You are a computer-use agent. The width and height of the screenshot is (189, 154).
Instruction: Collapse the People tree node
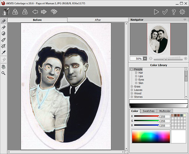tap(132, 69)
